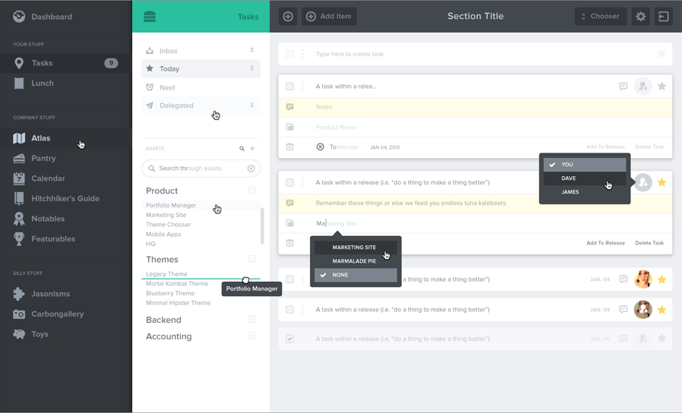682x413 pixels.
Task: Choose Marmalade Pie from product suggestions
Action: coord(355,261)
